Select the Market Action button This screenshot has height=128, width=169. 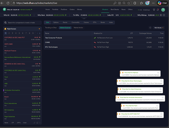coord(78,27)
